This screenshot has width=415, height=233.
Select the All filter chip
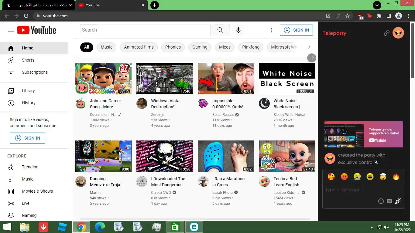tap(87, 47)
